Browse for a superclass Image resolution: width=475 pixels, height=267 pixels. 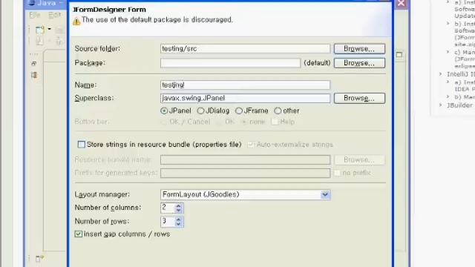359,98
